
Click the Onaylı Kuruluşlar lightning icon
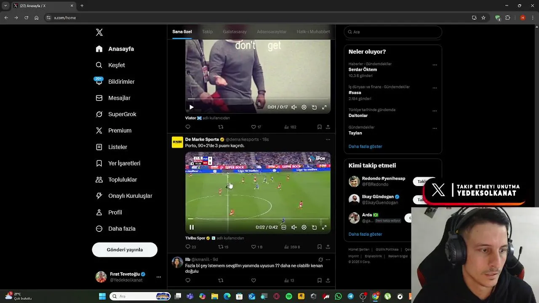(99, 196)
